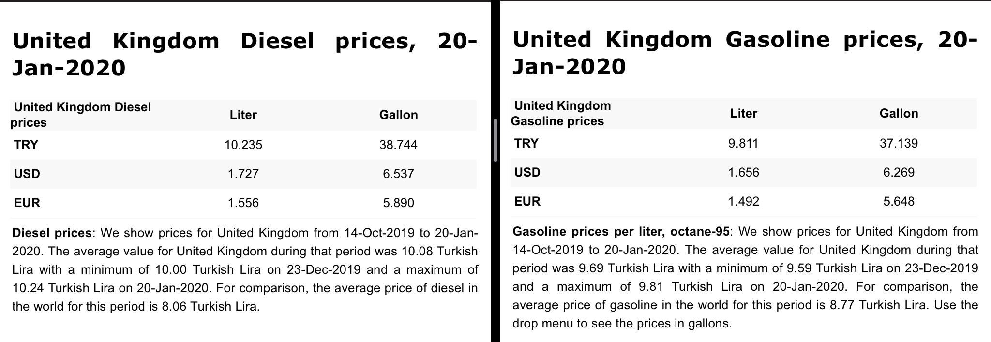Click the 38.744 diesel gallon price cell
This screenshot has height=342, width=991.
(x=398, y=145)
